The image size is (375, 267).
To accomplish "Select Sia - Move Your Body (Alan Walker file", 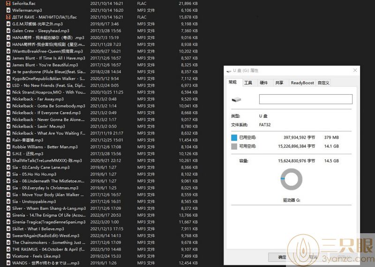I will (x=48, y=194).
